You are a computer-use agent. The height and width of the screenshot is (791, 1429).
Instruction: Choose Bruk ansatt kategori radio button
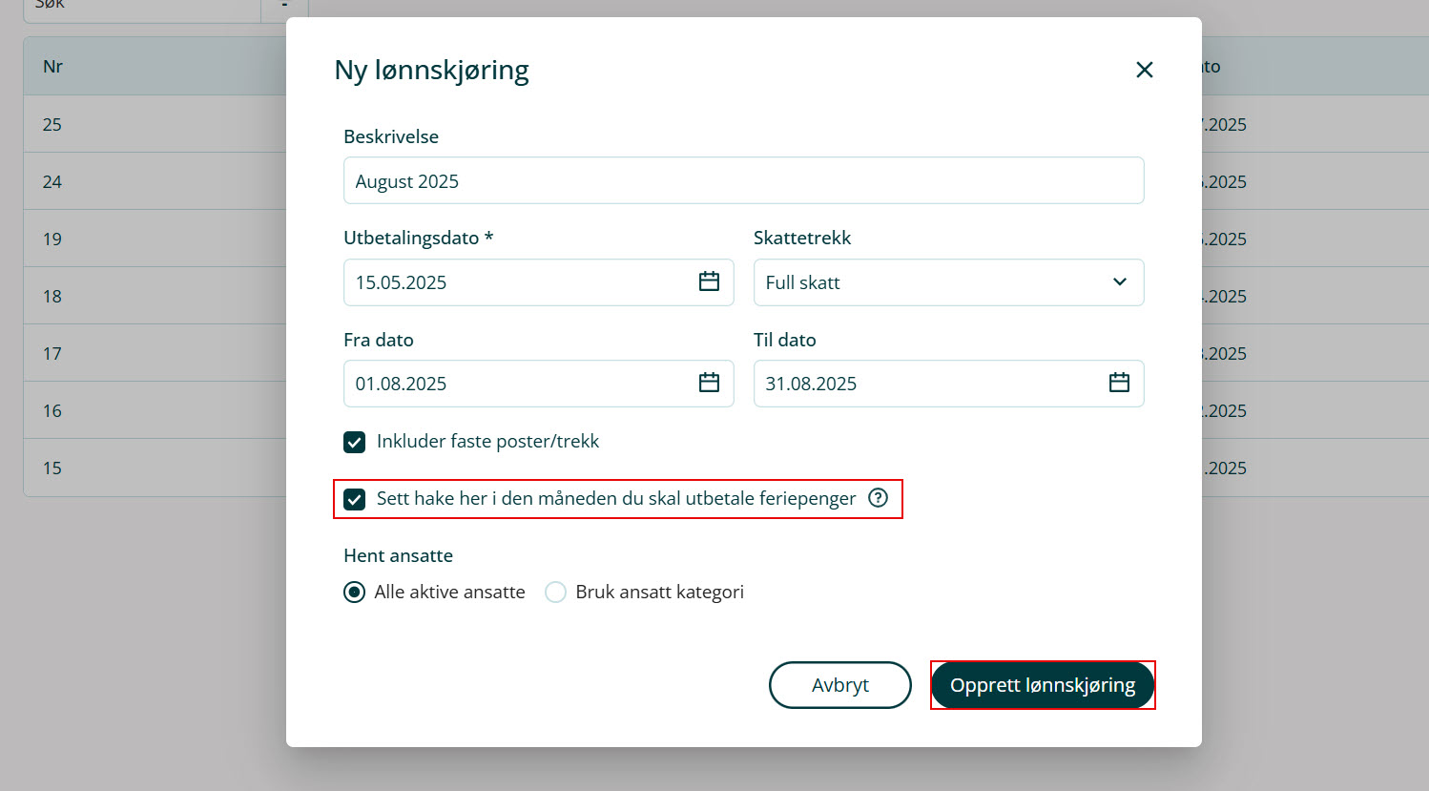click(x=555, y=593)
